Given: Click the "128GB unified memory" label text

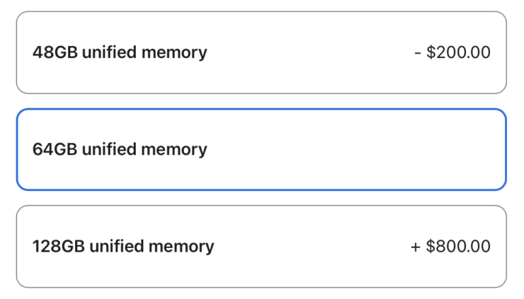Looking at the screenshot, I should coord(123,246).
